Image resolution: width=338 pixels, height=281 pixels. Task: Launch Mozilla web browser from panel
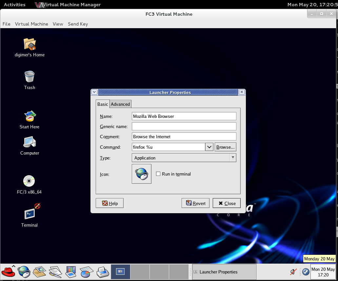24,272
